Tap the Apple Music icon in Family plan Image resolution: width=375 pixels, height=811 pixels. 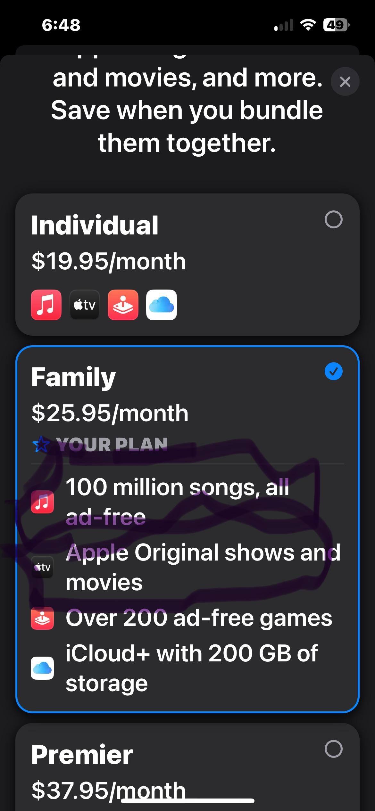pos(42,502)
